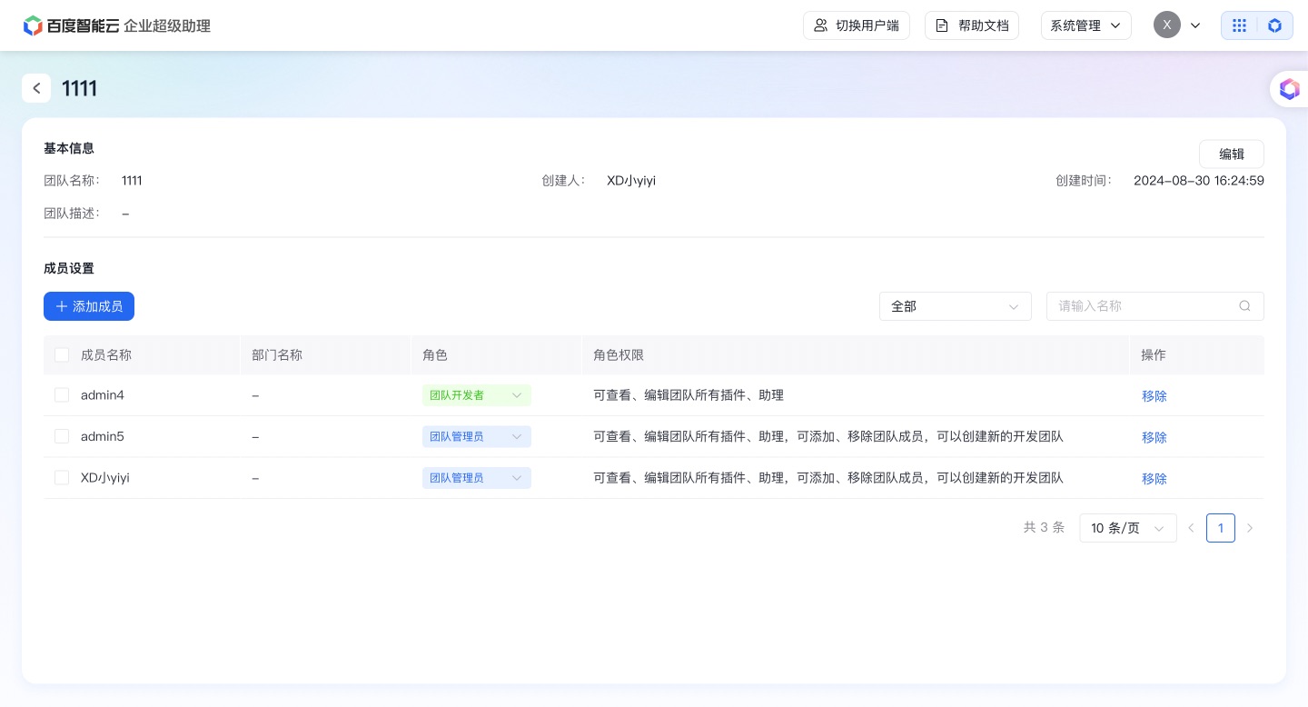Image resolution: width=1308 pixels, height=707 pixels.
Task: Check the XD小yiyi row checkbox
Action: click(x=62, y=477)
